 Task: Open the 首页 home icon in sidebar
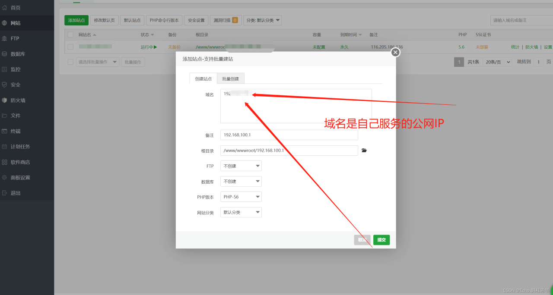[x=4, y=8]
